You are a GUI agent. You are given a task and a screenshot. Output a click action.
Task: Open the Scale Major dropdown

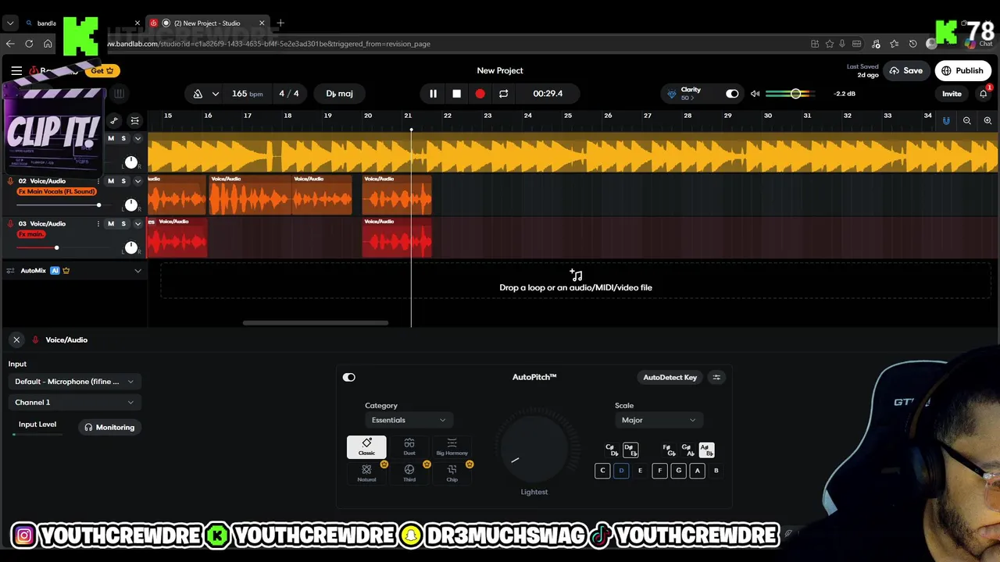click(659, 420)
